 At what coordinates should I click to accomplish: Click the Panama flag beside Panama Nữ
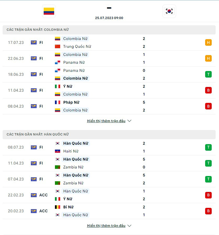(x=58, y=62)
